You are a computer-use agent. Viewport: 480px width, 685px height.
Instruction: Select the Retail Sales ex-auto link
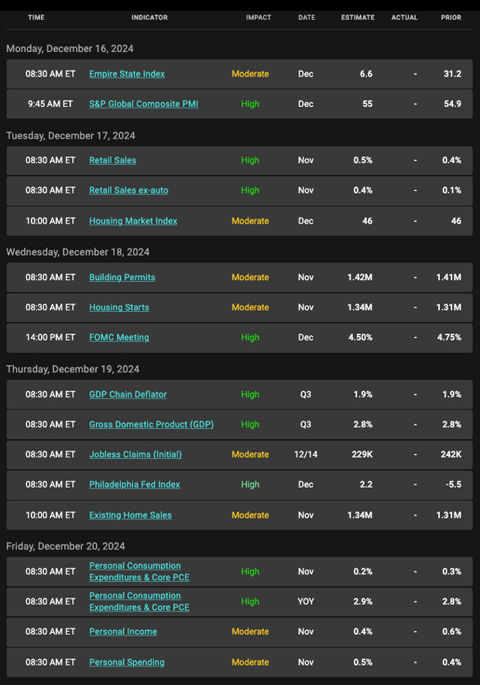coord(129,190)
